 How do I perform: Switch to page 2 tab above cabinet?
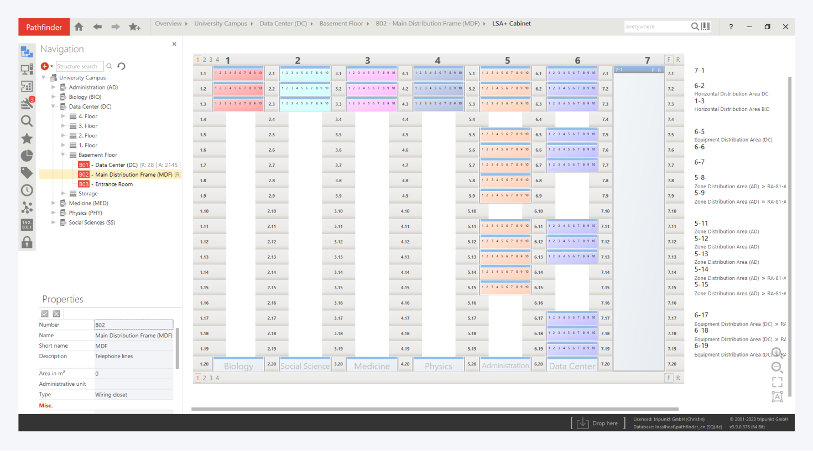[204, 60]
